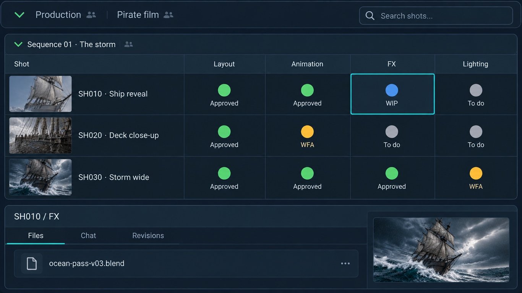This screenshot has width=522, height=293.
Task: Select SH010 FX WIP status cell
Action: (x=392, y=94)
